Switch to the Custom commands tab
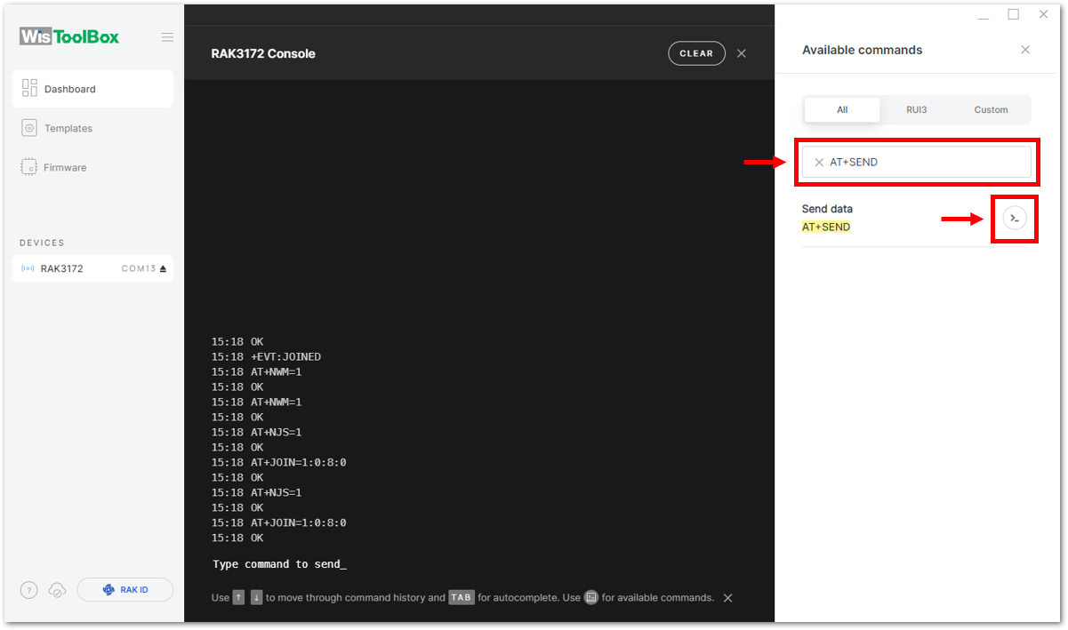 tap(991, 110)
